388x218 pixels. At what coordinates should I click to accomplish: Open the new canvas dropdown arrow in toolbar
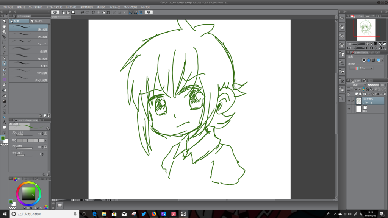coord(77,12)
